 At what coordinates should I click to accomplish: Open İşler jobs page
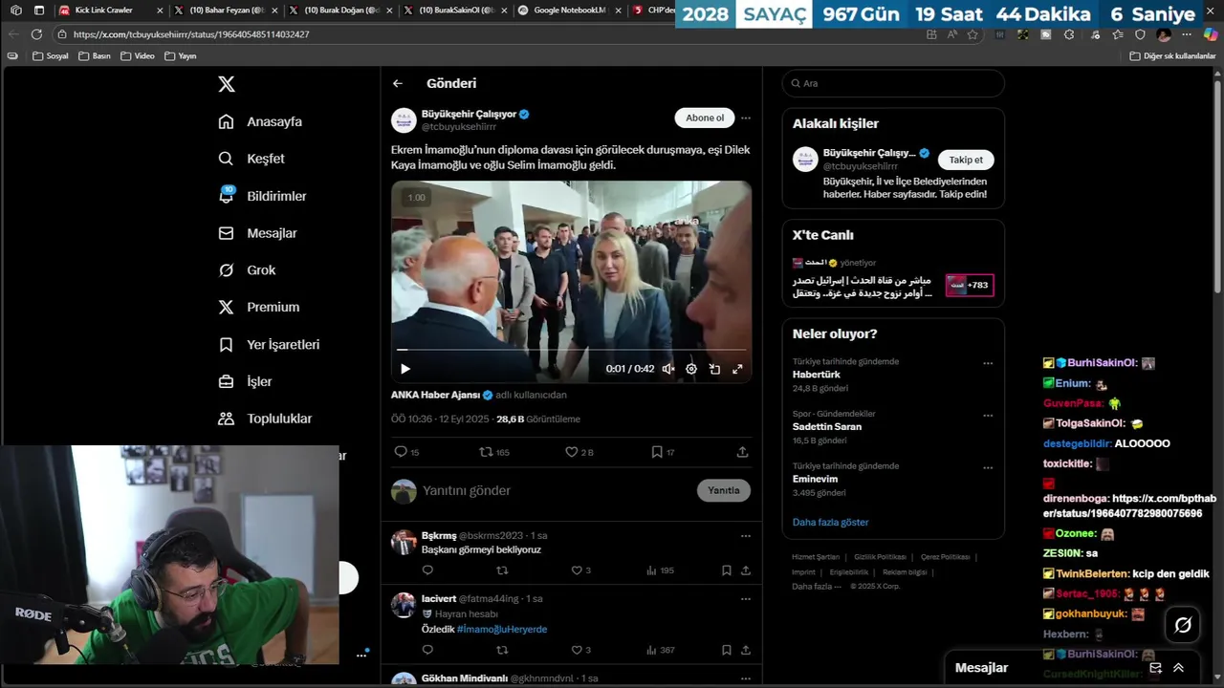pyautogui.click(x=245, y=381)
